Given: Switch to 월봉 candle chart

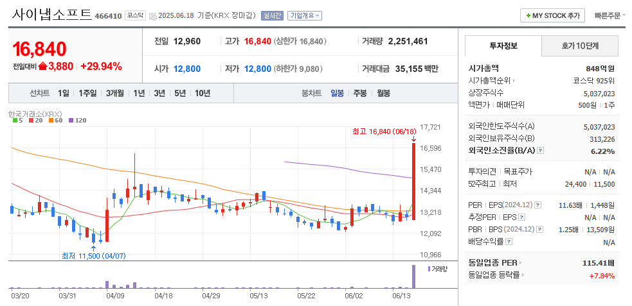Looking at the screenshot, I should coord(383,93).
